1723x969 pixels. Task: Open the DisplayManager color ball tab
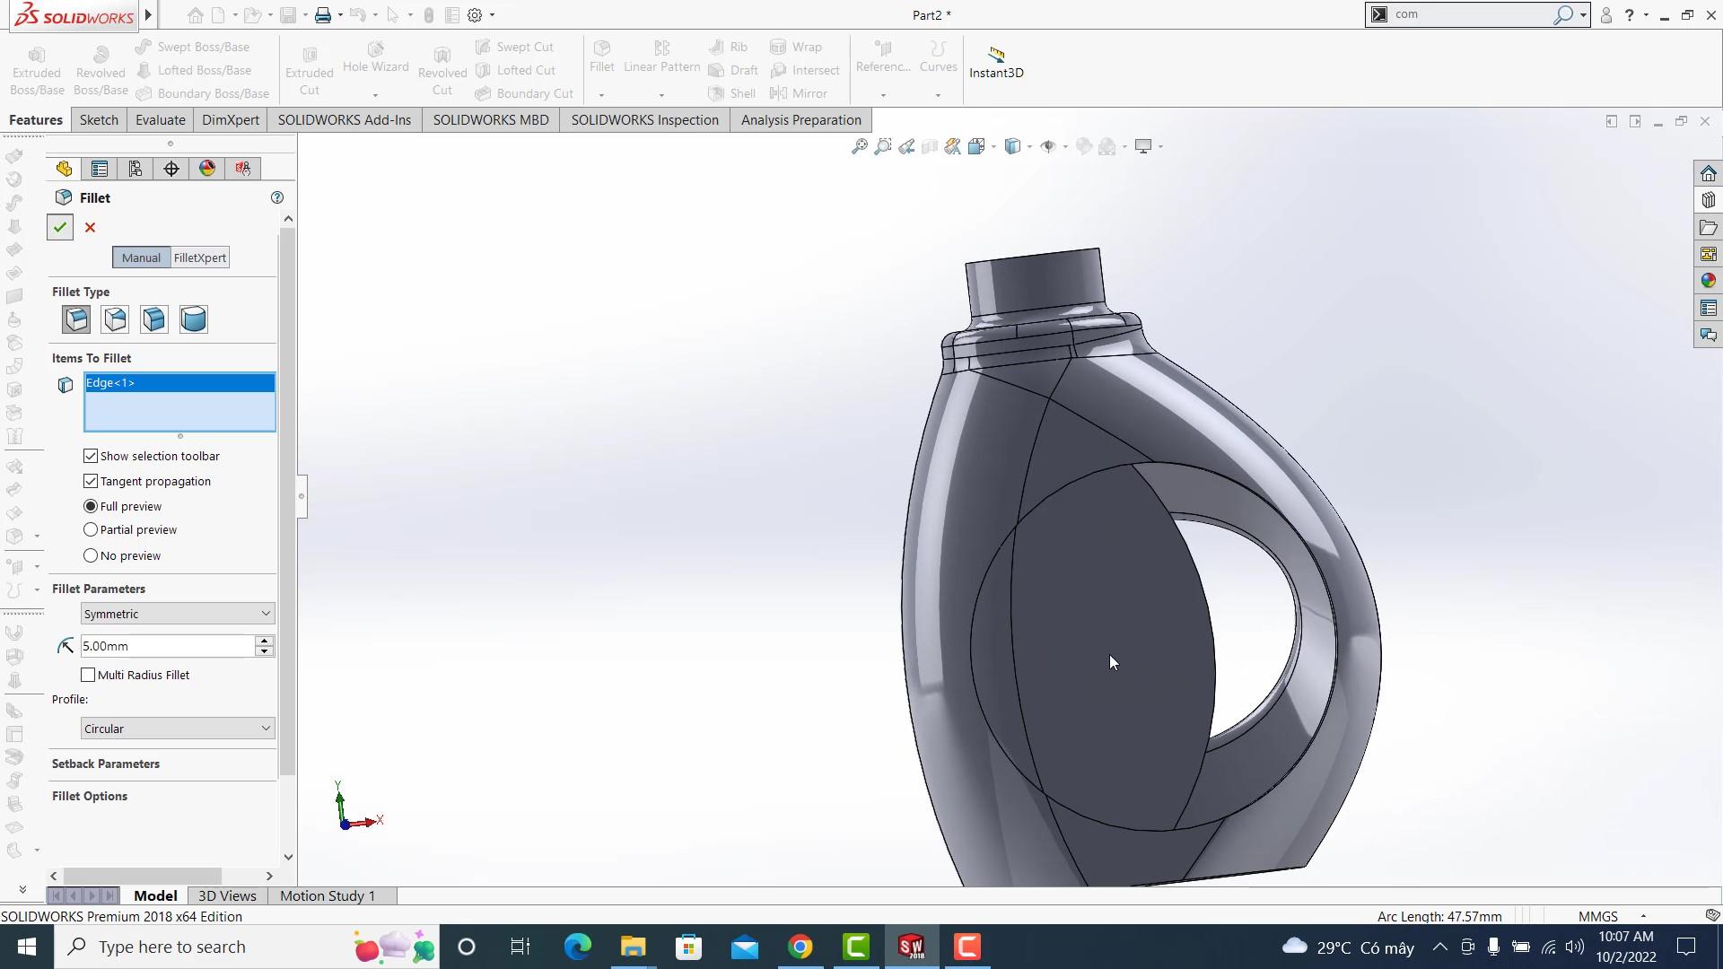(207, 169)
